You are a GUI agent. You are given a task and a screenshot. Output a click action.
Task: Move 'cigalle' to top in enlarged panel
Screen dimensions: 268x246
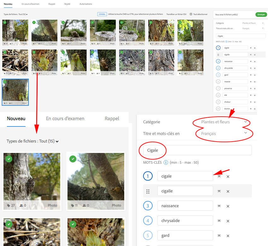[x=219, y=191]
